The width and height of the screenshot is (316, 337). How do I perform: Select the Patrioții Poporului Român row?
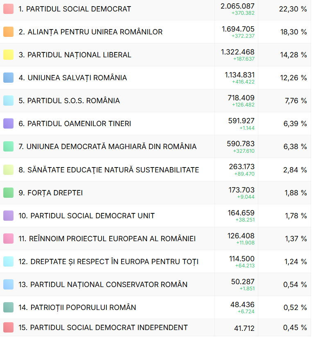pos(83,308)
